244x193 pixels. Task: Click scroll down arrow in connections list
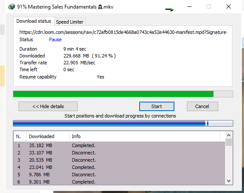(229, 181)
